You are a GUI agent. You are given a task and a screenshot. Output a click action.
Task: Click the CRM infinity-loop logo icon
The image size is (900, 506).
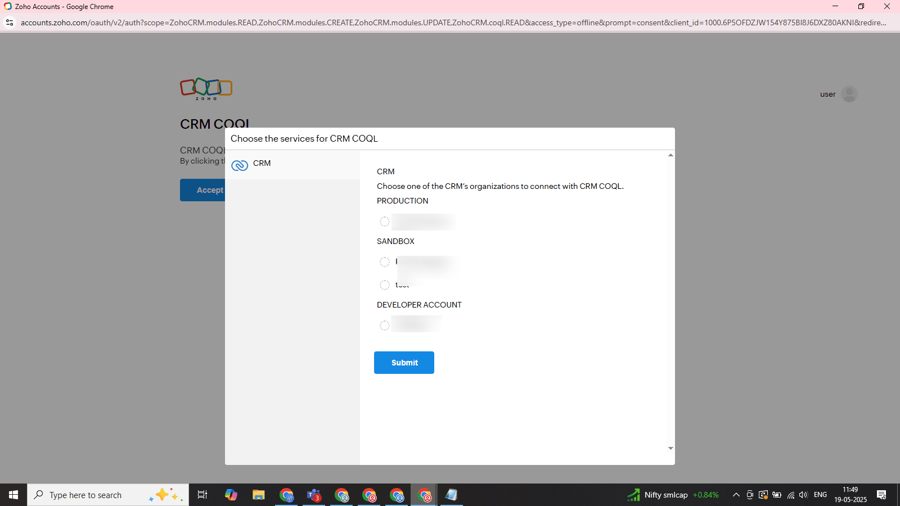240,165
